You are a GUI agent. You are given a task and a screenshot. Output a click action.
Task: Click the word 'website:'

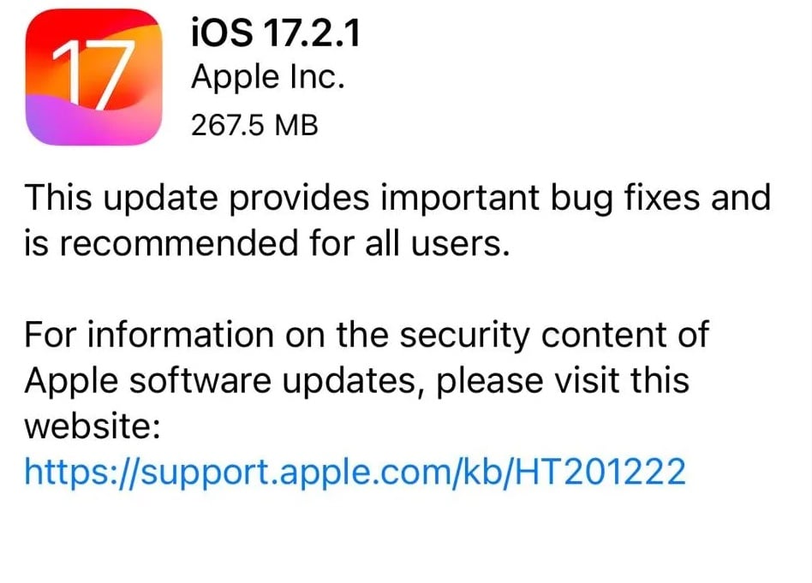pos(93,426)
